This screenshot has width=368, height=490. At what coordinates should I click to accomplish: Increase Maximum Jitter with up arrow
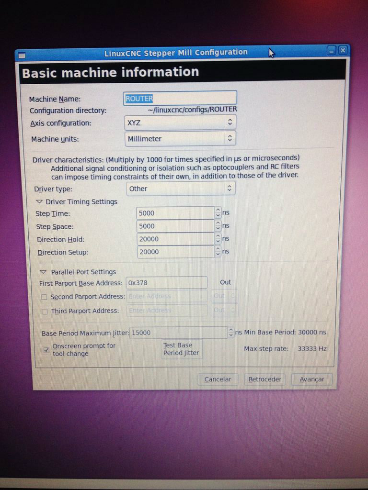click(231, 330)
